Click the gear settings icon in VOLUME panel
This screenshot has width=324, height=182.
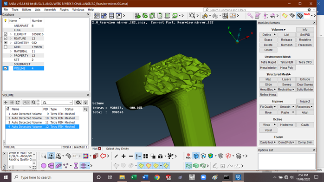tap(78, 102)
